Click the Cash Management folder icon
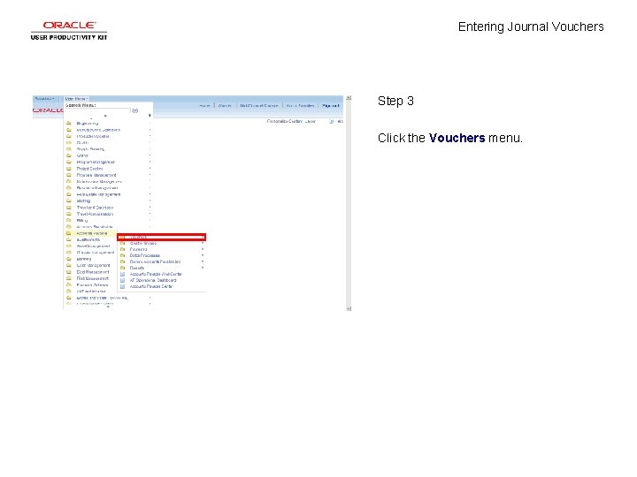The height and width of the screenshot is (477, 637). 69,265
